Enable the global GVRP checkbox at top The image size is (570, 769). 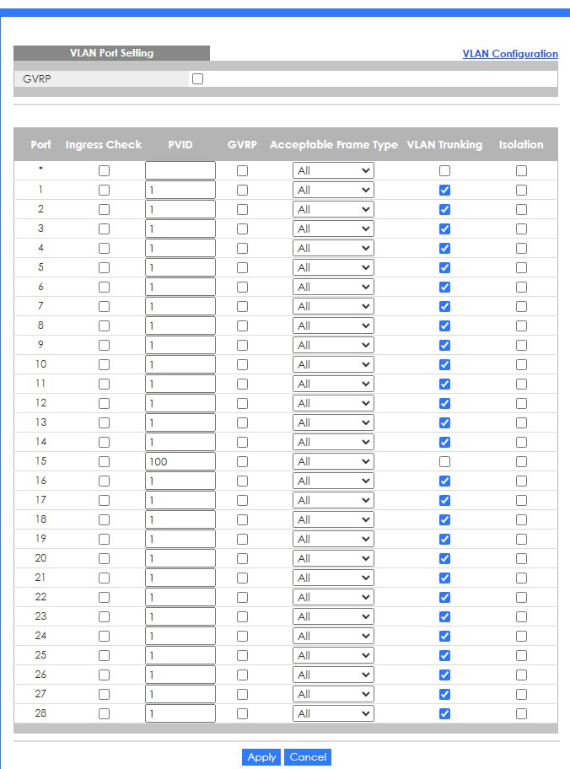[x=197, y=79]
